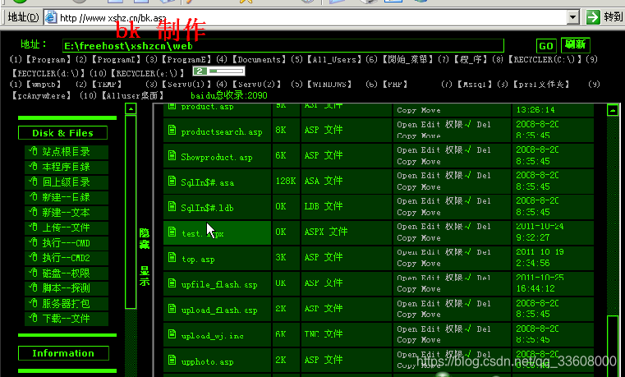
Task: Click hand icon beside 新建--文本
Action: (33, 212)
